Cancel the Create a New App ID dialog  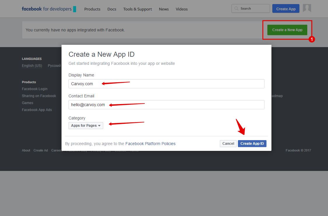[x=228, y=144]
